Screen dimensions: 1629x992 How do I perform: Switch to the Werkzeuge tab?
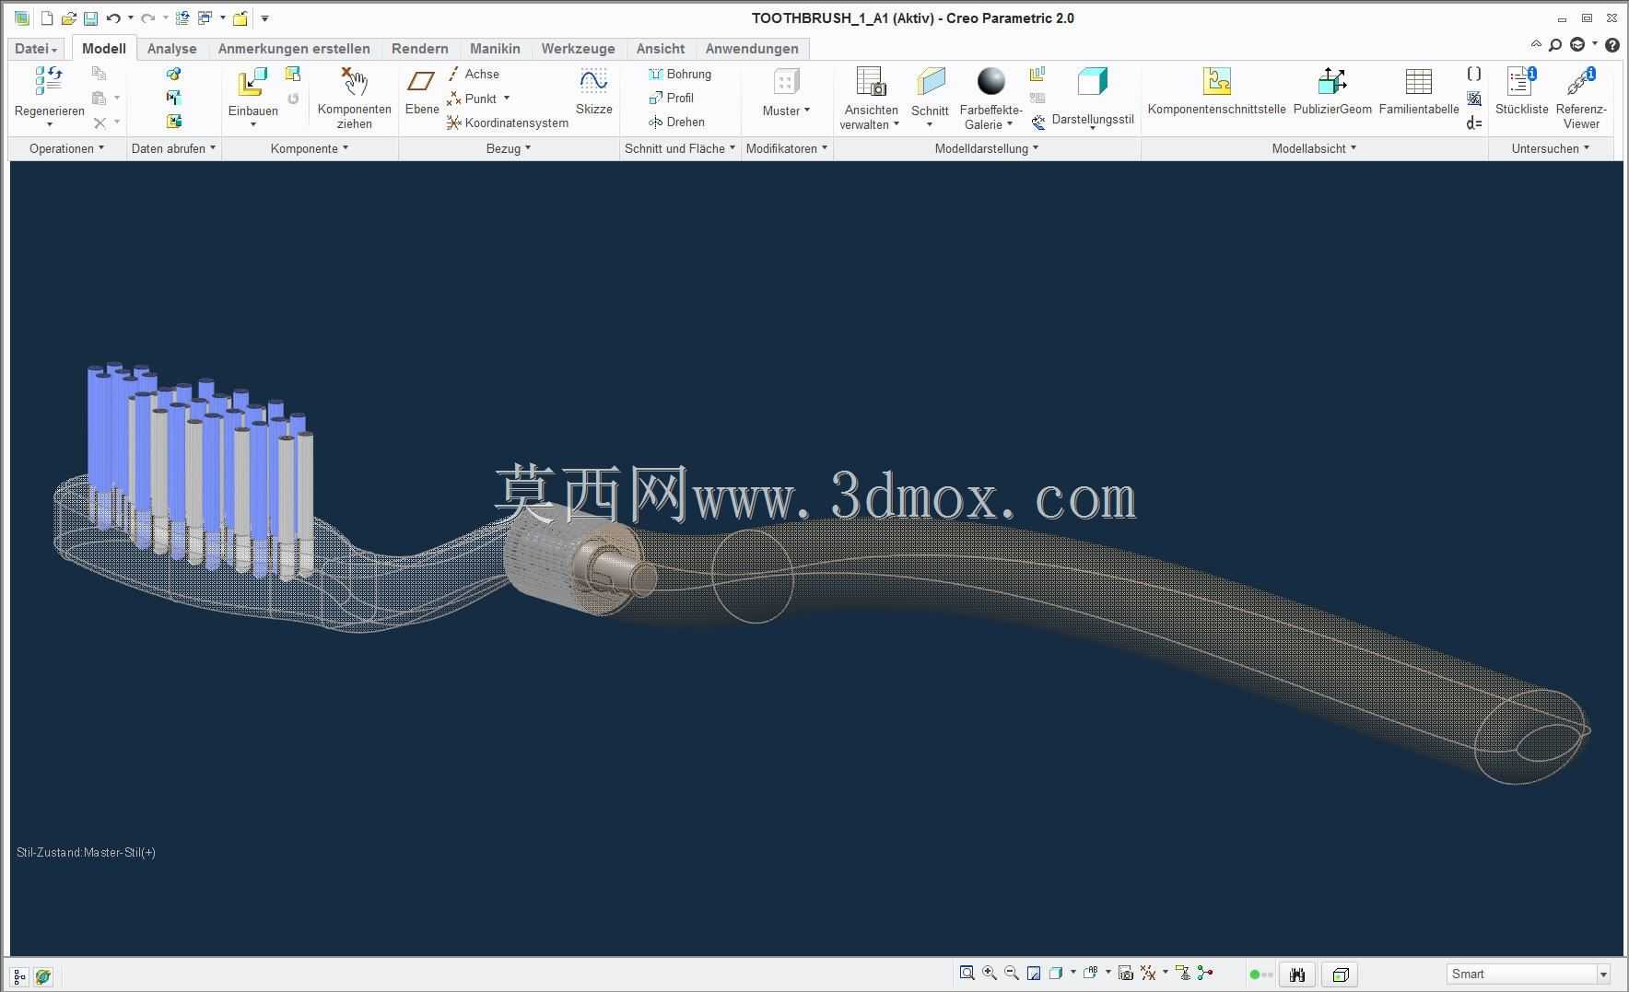(578, 49)
